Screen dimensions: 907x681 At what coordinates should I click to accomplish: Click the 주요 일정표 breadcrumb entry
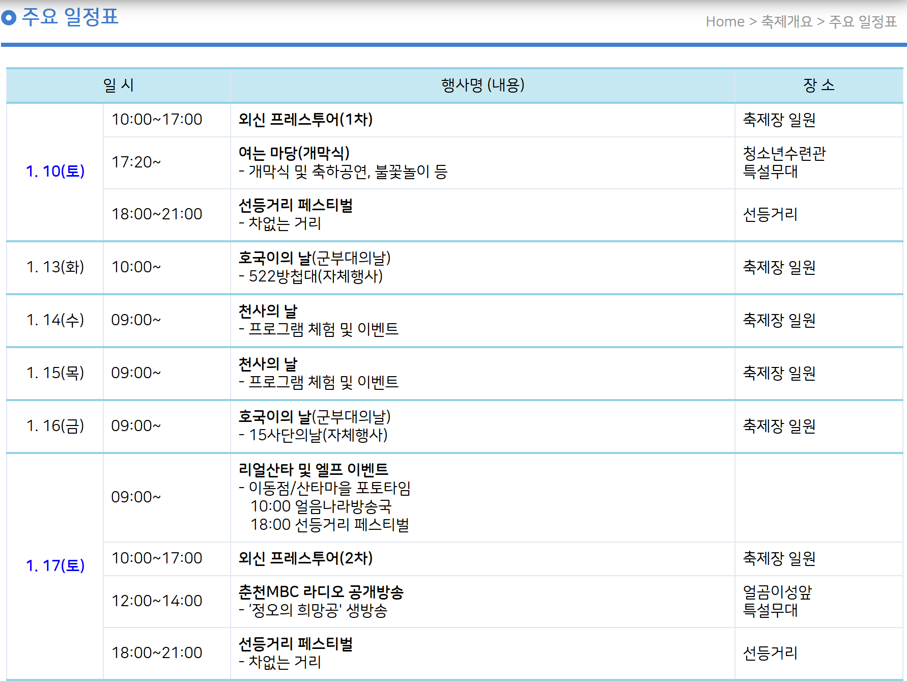tap(863, 22)
